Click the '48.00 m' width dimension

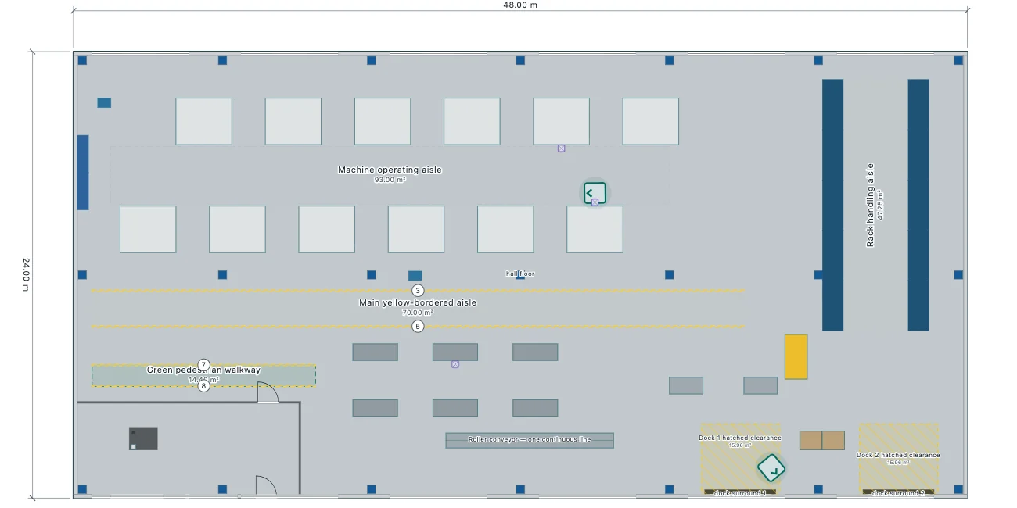[x=520, y=5]
